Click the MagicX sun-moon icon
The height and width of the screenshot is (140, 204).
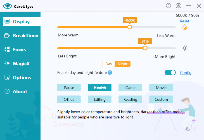(x=7, y=64)
